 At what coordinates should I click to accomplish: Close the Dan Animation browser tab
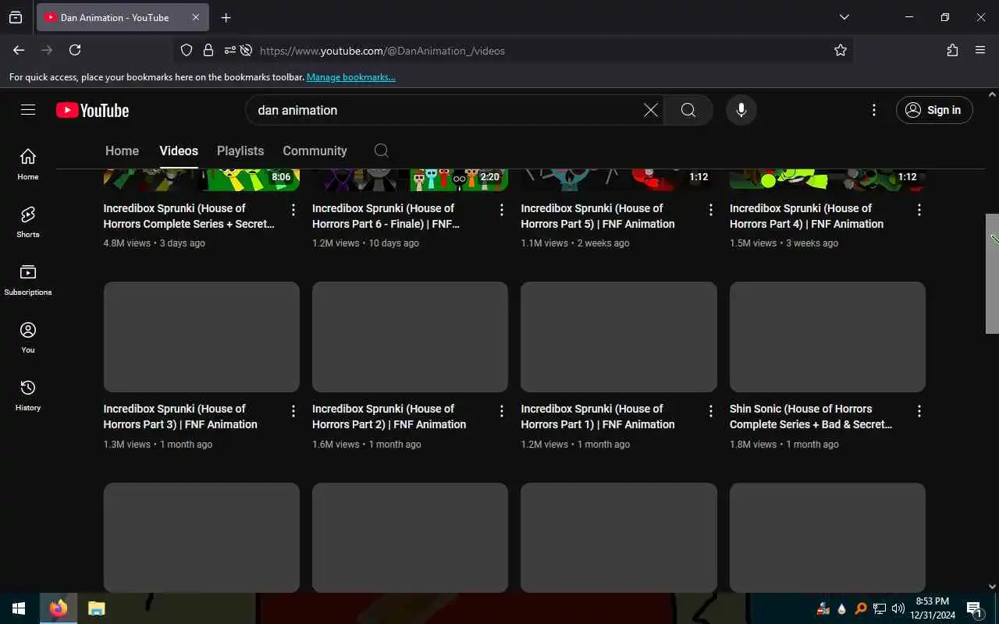click(x=195, y=17)
